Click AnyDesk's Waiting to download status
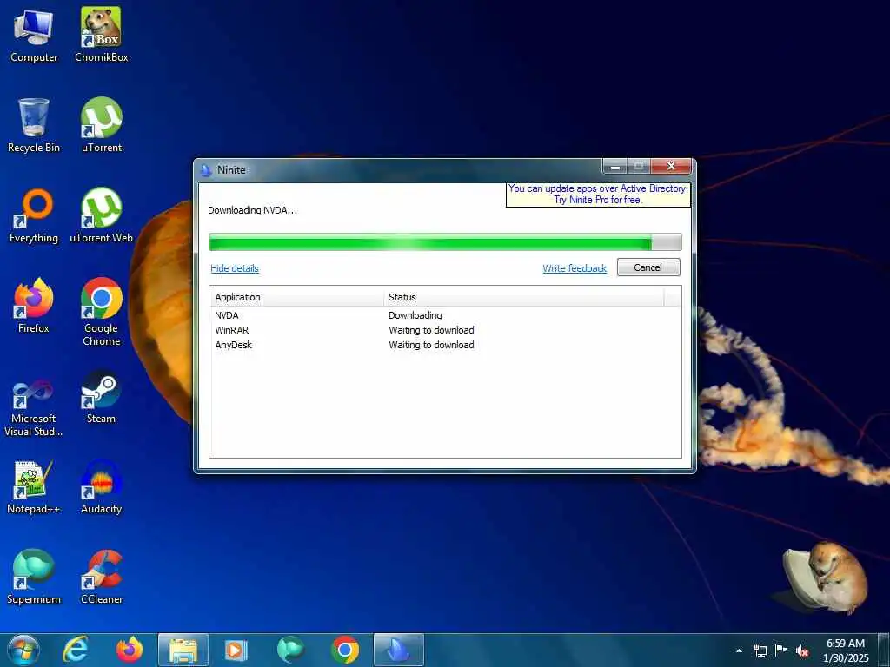The height and width of the screenshot is (667, 890). coord(431,345)
